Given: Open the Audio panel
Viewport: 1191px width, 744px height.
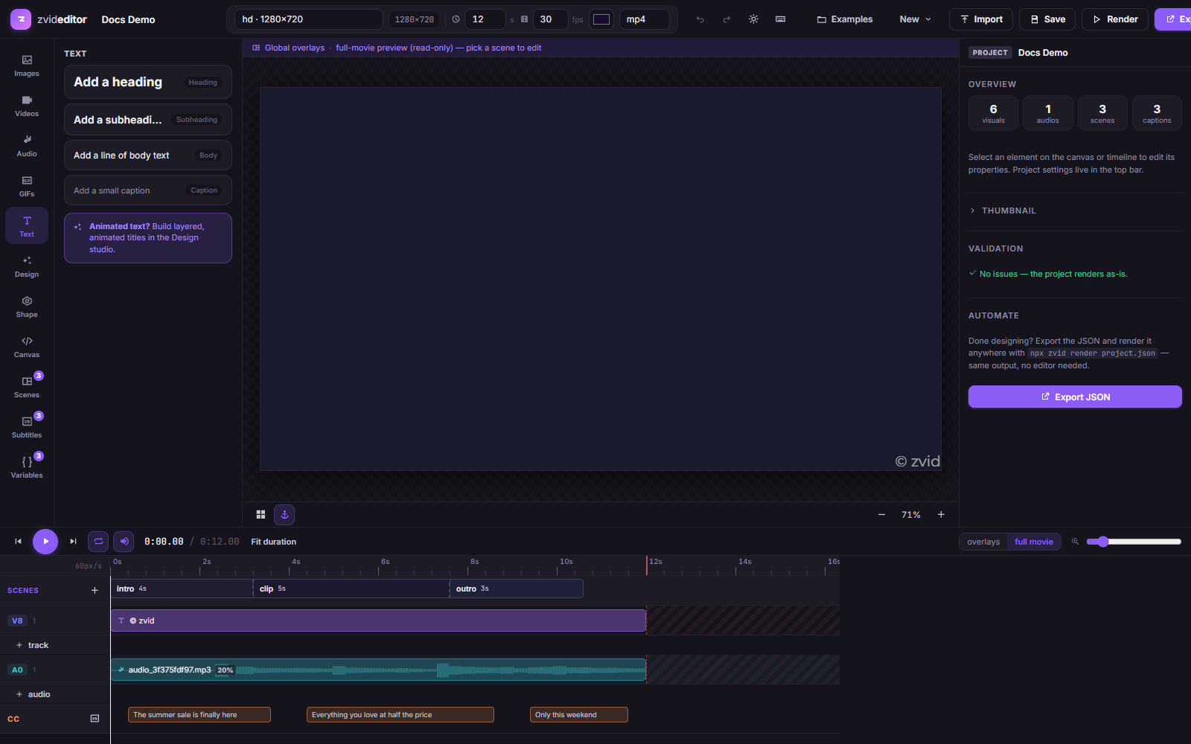Looking at the screenshot, I should (27, 146).
